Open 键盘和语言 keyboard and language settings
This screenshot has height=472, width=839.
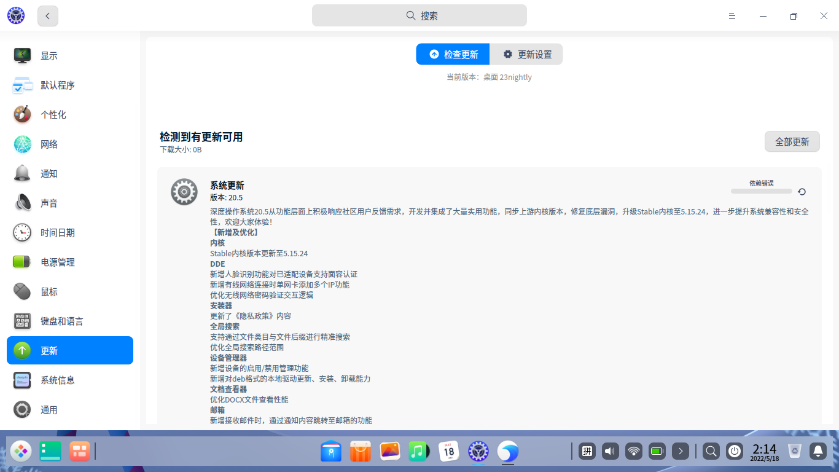click(70, 321)
